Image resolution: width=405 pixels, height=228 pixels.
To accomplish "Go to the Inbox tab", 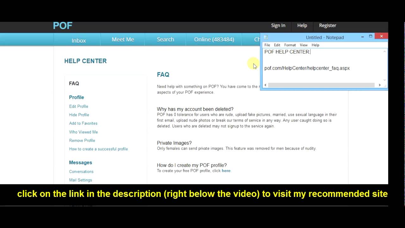I will [79, 40].
